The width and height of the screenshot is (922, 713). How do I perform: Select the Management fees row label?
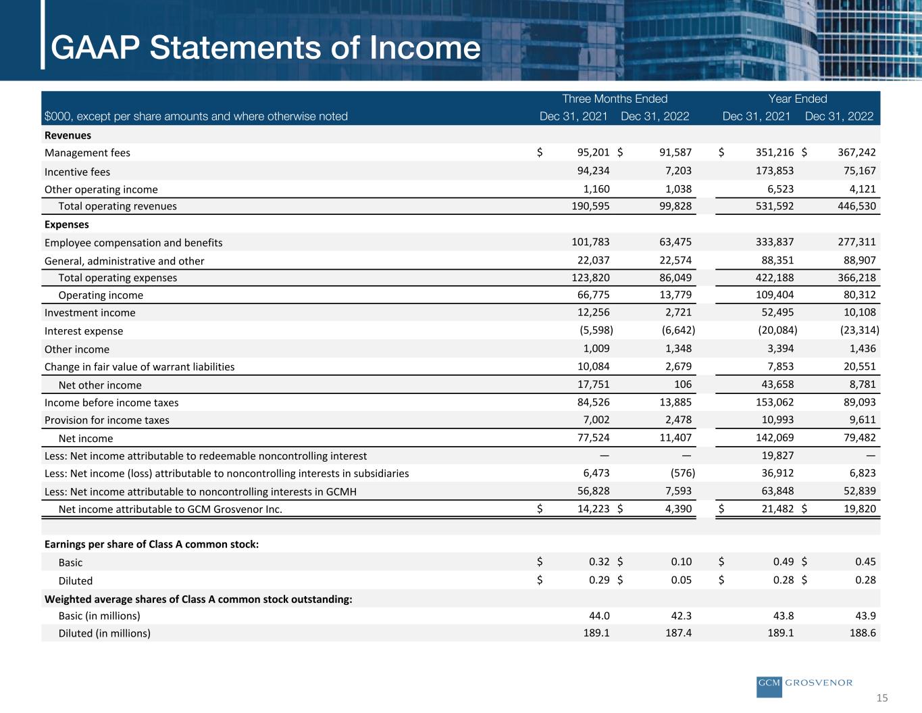click(x=87, y=153)
